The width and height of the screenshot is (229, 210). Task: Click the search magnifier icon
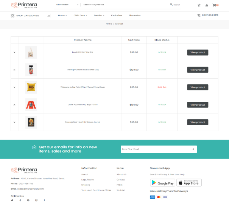[171, 5]
